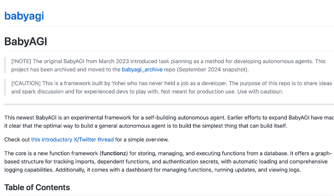The width and height of the screenshot is (334, 196).
Task: Click the paragraph starting This newest BabyAGI
Action: pyautogui.click(x=169, y=121)
